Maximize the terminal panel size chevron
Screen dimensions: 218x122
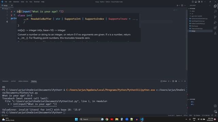click(x=182, y=81)
